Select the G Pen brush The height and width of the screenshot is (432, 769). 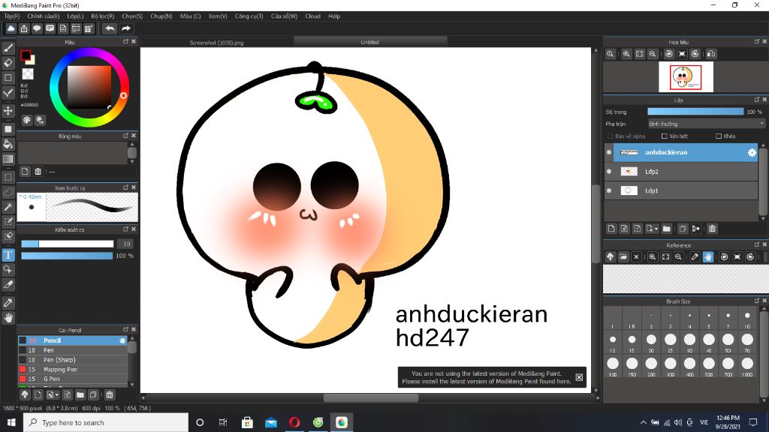73,379
